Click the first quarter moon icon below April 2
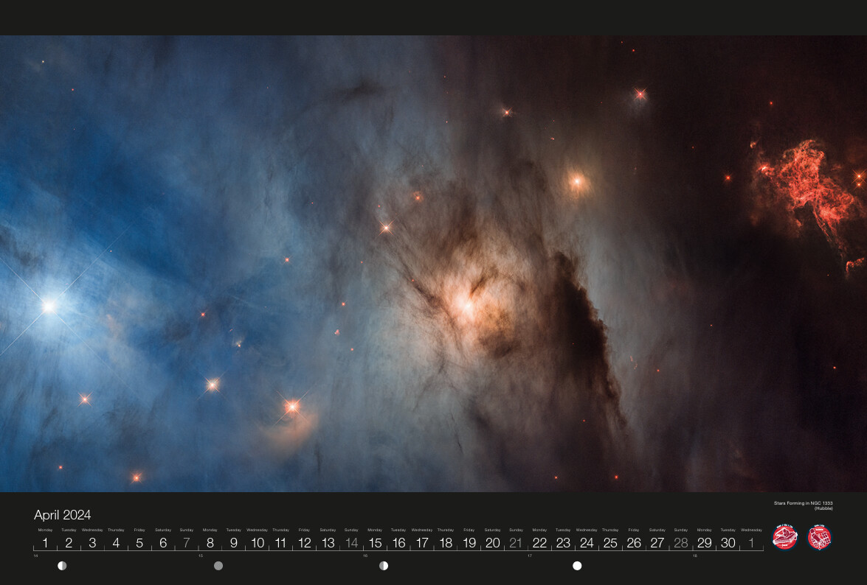 pos(62,566)
